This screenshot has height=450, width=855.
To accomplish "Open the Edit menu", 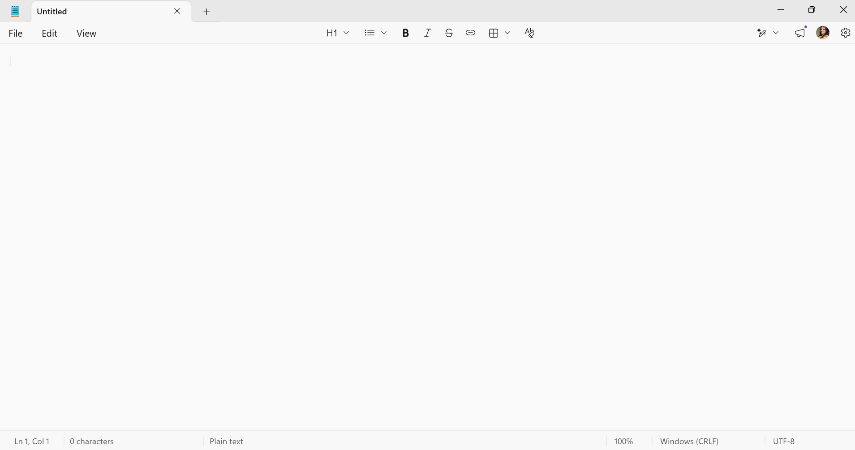I will tap(49, 33).
